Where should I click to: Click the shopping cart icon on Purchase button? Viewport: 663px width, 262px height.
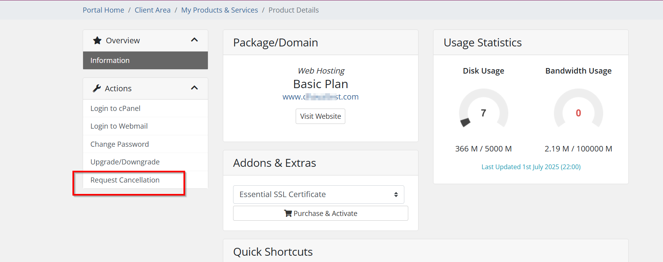click(x=288, y=213)
